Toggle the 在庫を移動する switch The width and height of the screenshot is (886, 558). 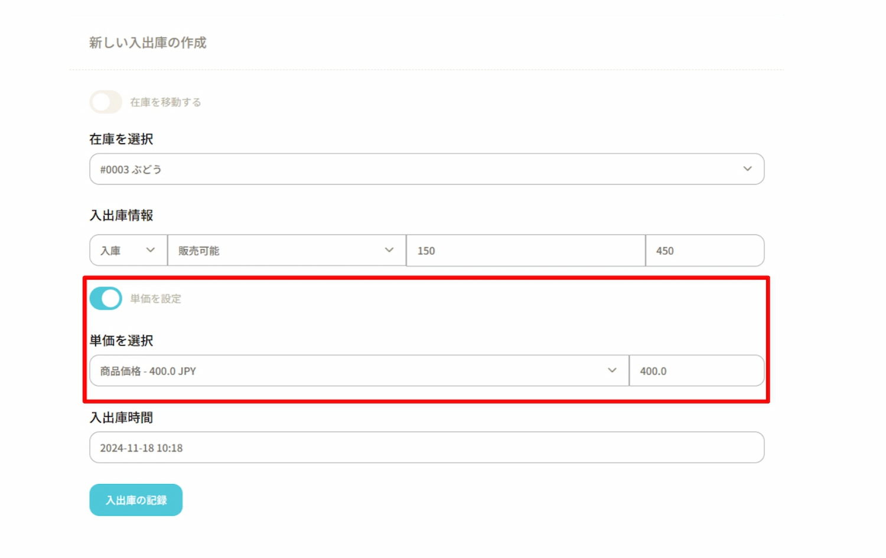[x=106, y=102]
